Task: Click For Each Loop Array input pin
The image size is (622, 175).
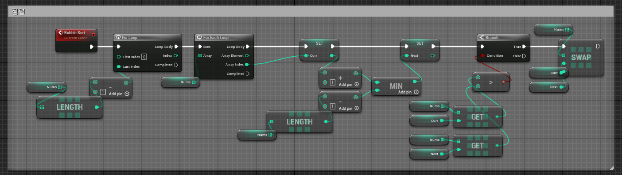Action: tap(200, 56)
